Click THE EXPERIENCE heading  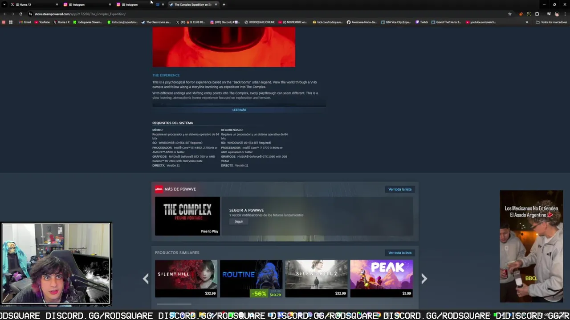tap(166, 75)
